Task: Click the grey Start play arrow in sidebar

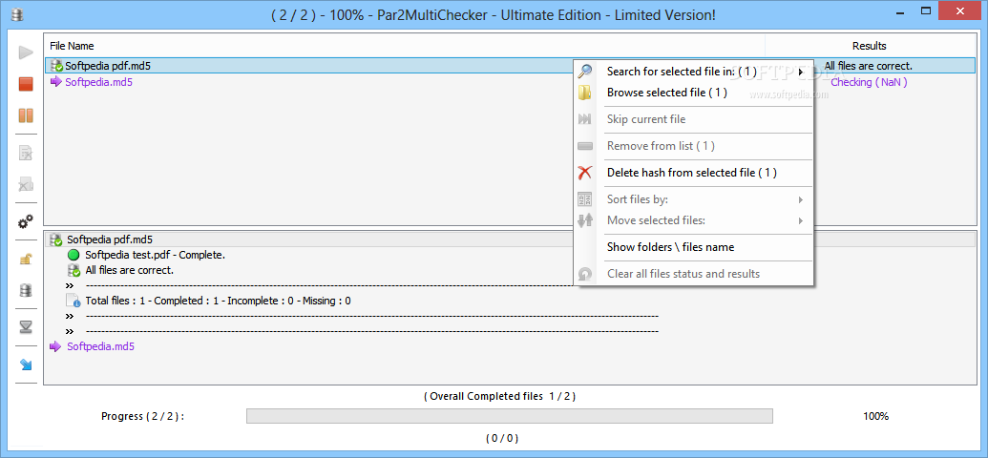Action: pyautogui.click(x=26, y=52)
